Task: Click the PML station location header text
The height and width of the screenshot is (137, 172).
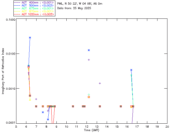Action: point(80,4)
